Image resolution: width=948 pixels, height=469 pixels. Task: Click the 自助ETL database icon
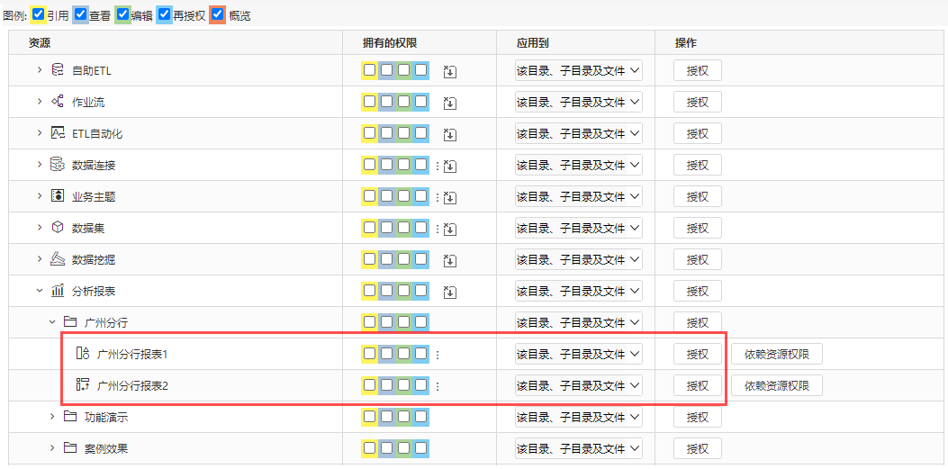click(x=58, y=70)
